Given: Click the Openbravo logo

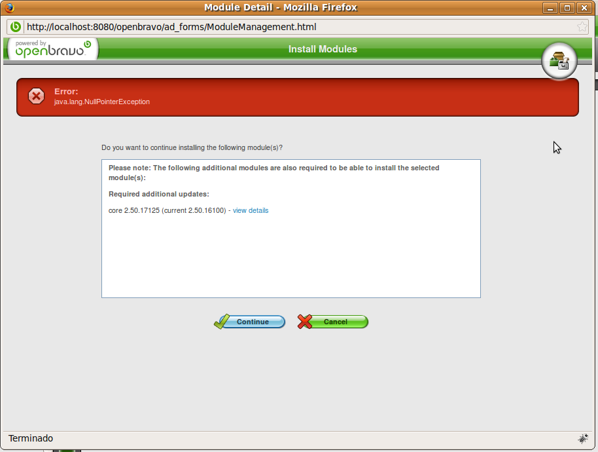Looking at the screenshot, I should (53, 49).
